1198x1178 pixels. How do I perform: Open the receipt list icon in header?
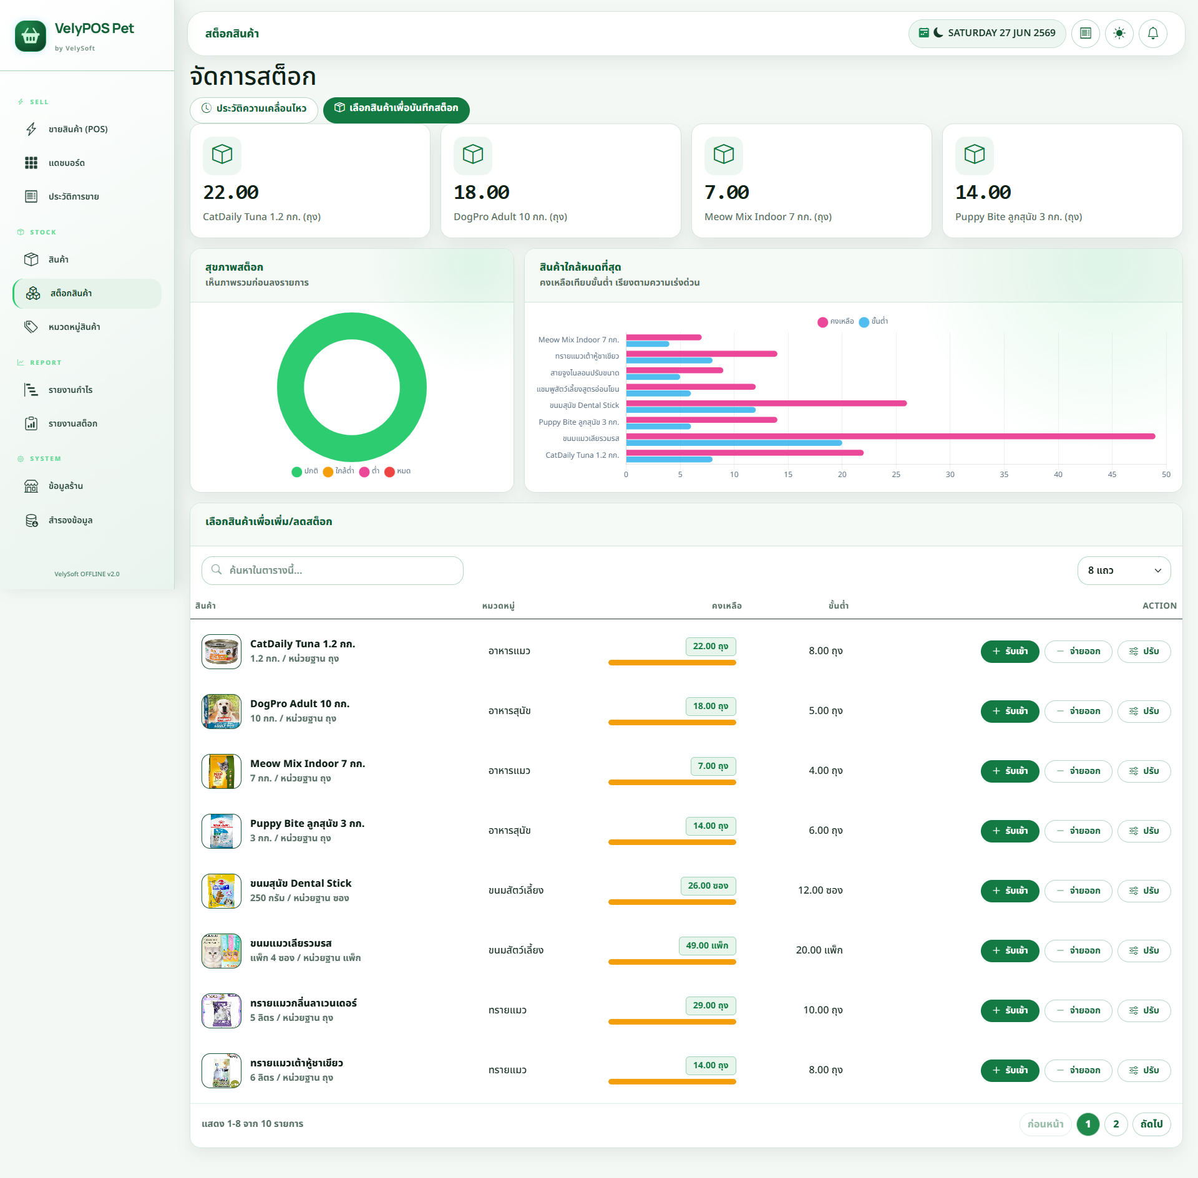click(x=1085, y=33)
